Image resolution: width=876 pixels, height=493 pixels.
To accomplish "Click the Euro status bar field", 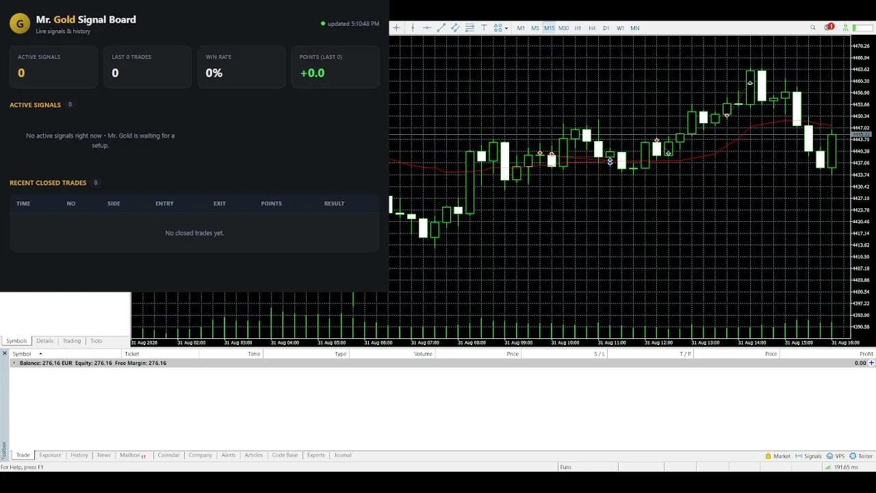I will 589,467.
